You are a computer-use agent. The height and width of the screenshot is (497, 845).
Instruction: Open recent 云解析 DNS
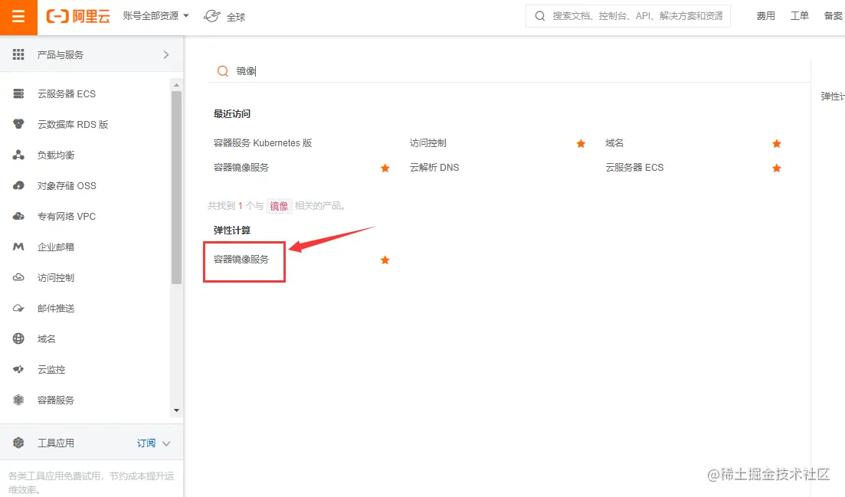click(x=434, y=168)
